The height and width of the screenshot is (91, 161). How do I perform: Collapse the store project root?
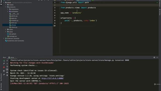click(x=4, y=3)
